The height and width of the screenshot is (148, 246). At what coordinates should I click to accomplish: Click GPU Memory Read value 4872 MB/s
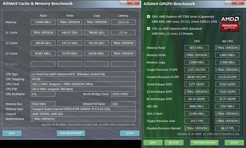point(197,48)
